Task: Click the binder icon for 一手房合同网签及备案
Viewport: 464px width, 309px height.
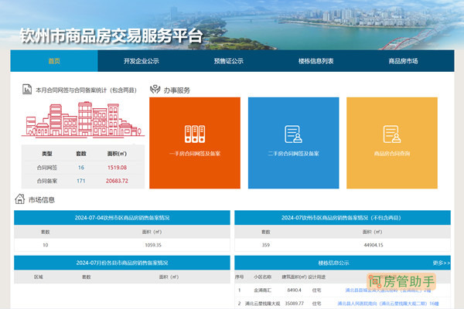Action: pyautogui.click(x=194, y=133)
